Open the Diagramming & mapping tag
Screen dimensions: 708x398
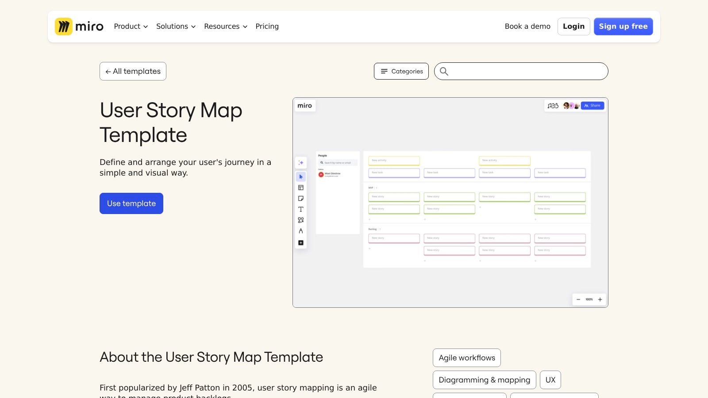(485, 380)
